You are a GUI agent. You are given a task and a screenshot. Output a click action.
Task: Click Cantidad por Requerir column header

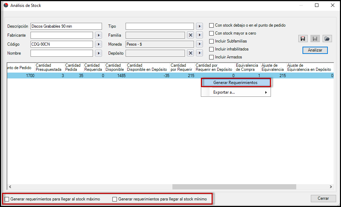(x=182, y=67)
